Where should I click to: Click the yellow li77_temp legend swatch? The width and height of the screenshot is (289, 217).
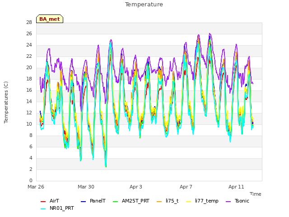(189, 202)
